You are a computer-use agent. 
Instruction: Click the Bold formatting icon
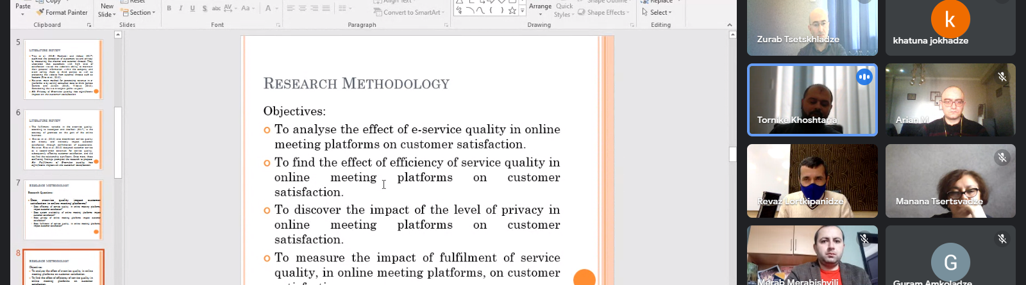169,8
